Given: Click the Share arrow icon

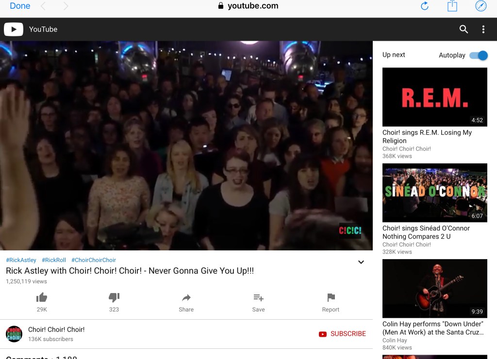Looking at the screenshot, I should tap(186, 298).
